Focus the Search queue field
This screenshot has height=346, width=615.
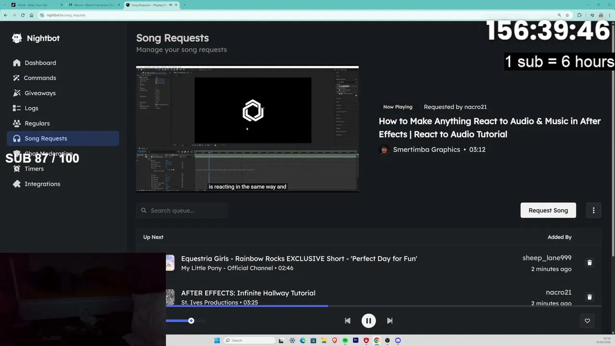coord(182,210)
